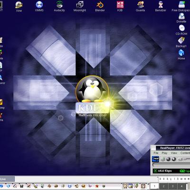Open the File menu in RealPlayer
Viewport: 190px width, 190px height.
pyautogui.click(x=156, y=153)
